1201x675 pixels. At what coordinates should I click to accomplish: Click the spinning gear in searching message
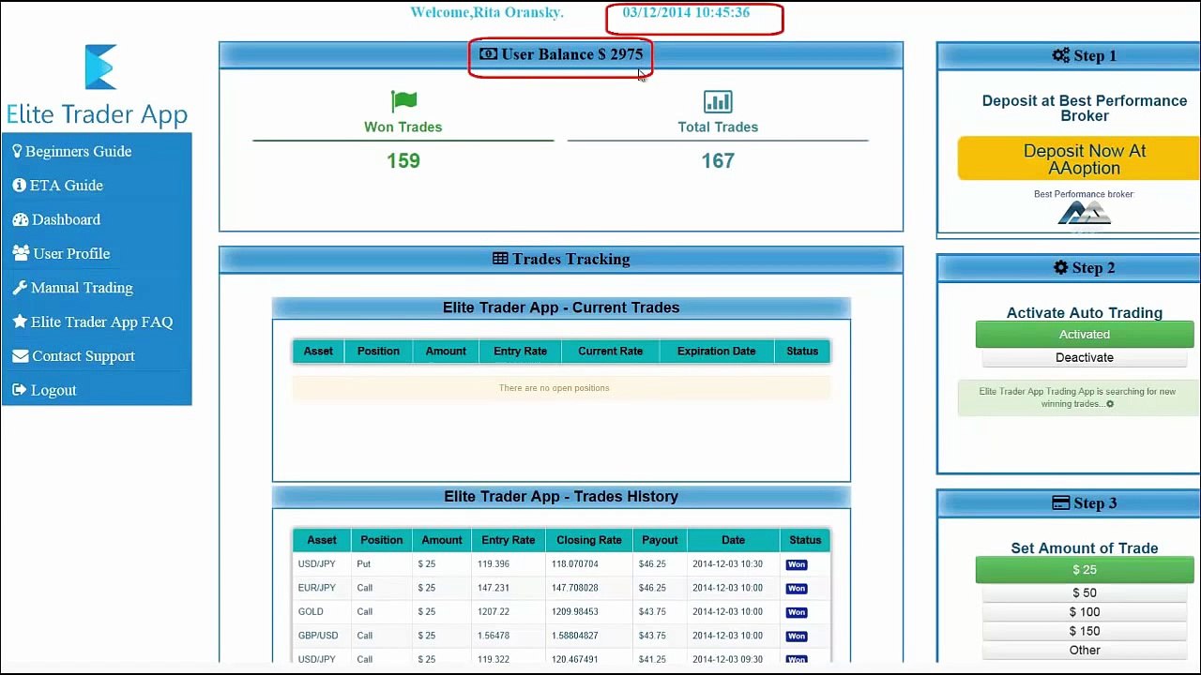(1110, 404)
